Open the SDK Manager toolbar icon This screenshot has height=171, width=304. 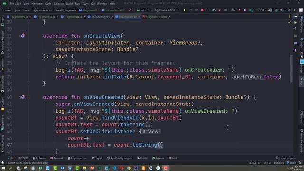tap(282, 10)
